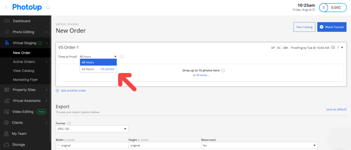Expand the Property Sites chevron

[47, 90]
